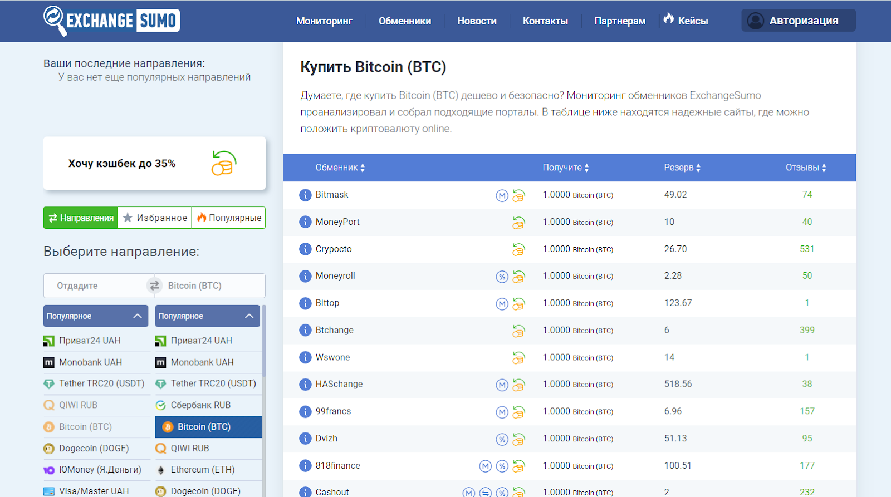The height and width of the screenshot is (497, 891).
Task: Open info icon for Bittop exchanger
Action: coord(305,303)
